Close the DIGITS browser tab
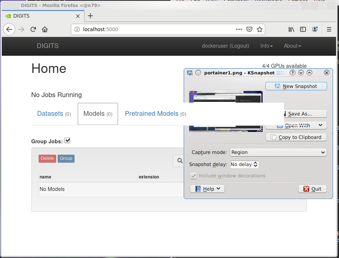This screenshot has width=339, height=258. pyautogui.click(x=78, y=16)
